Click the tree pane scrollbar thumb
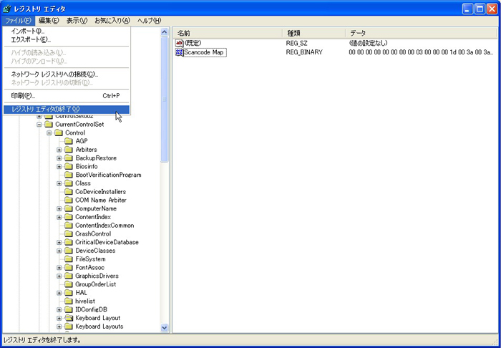Screen dimensions: 501x348 164,99
